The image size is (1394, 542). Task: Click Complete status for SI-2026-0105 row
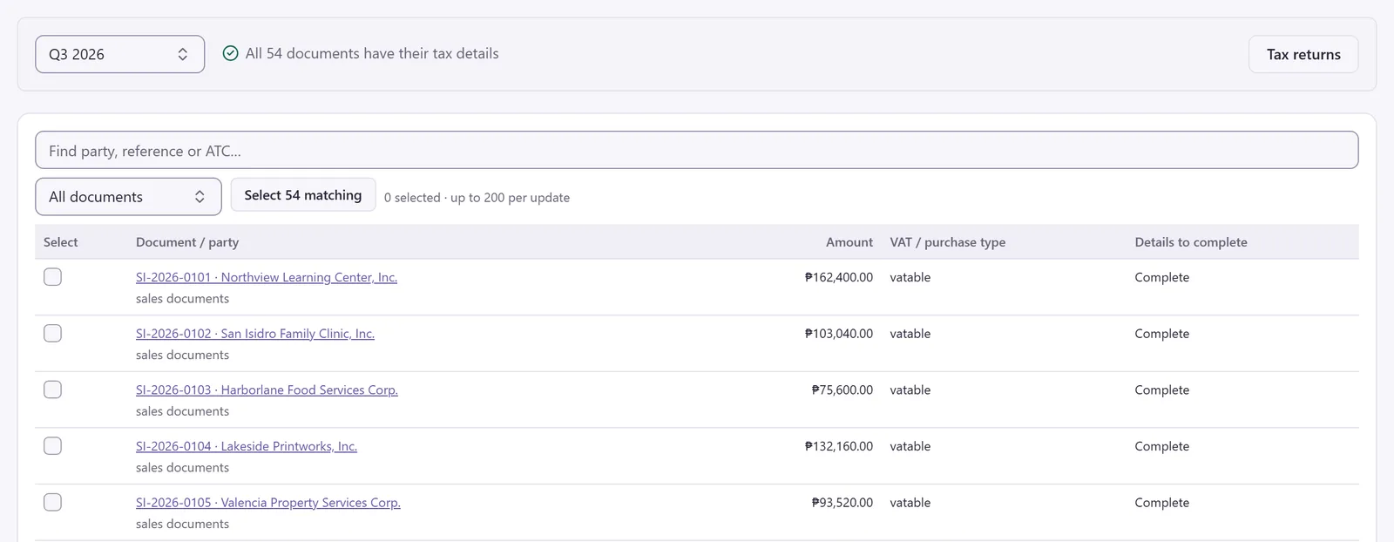(x=1162, y=503)
